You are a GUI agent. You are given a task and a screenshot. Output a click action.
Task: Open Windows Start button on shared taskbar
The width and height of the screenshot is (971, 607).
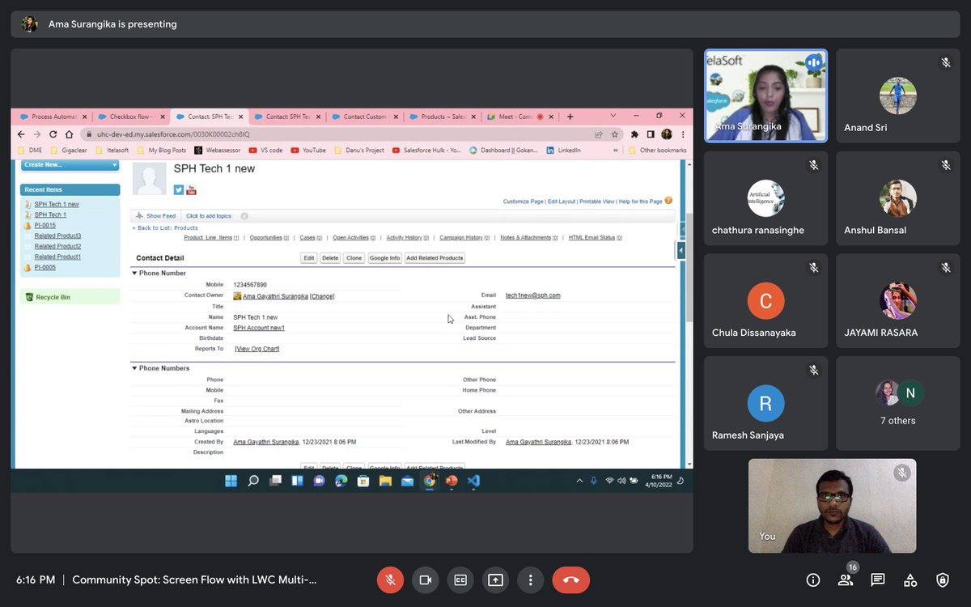coord(231,481)
